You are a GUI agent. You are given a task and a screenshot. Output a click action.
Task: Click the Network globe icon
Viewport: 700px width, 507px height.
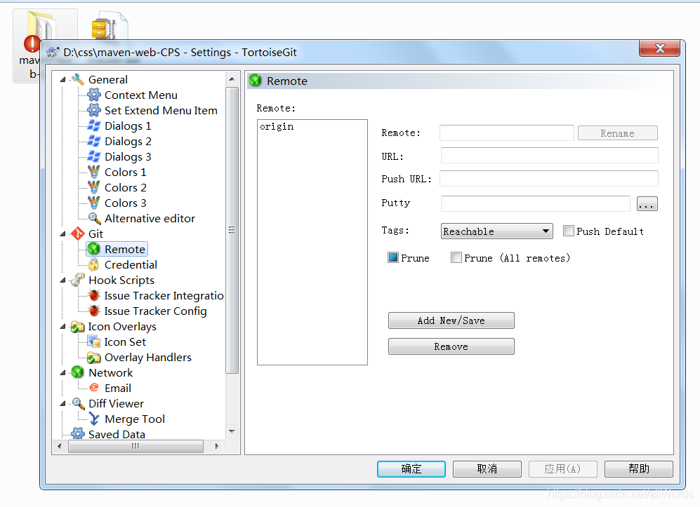click(78, 372)
